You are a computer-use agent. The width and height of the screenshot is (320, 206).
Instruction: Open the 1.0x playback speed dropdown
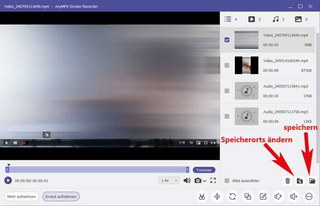pos(169,180)
